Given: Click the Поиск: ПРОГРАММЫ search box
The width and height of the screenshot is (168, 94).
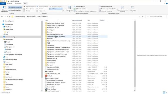Looking at the screenshot, I should (x=156, y=17).
